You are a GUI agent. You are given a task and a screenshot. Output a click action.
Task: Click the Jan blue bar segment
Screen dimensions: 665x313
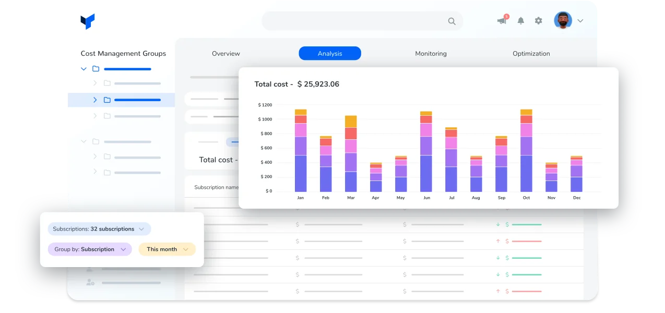click(300, 174)
